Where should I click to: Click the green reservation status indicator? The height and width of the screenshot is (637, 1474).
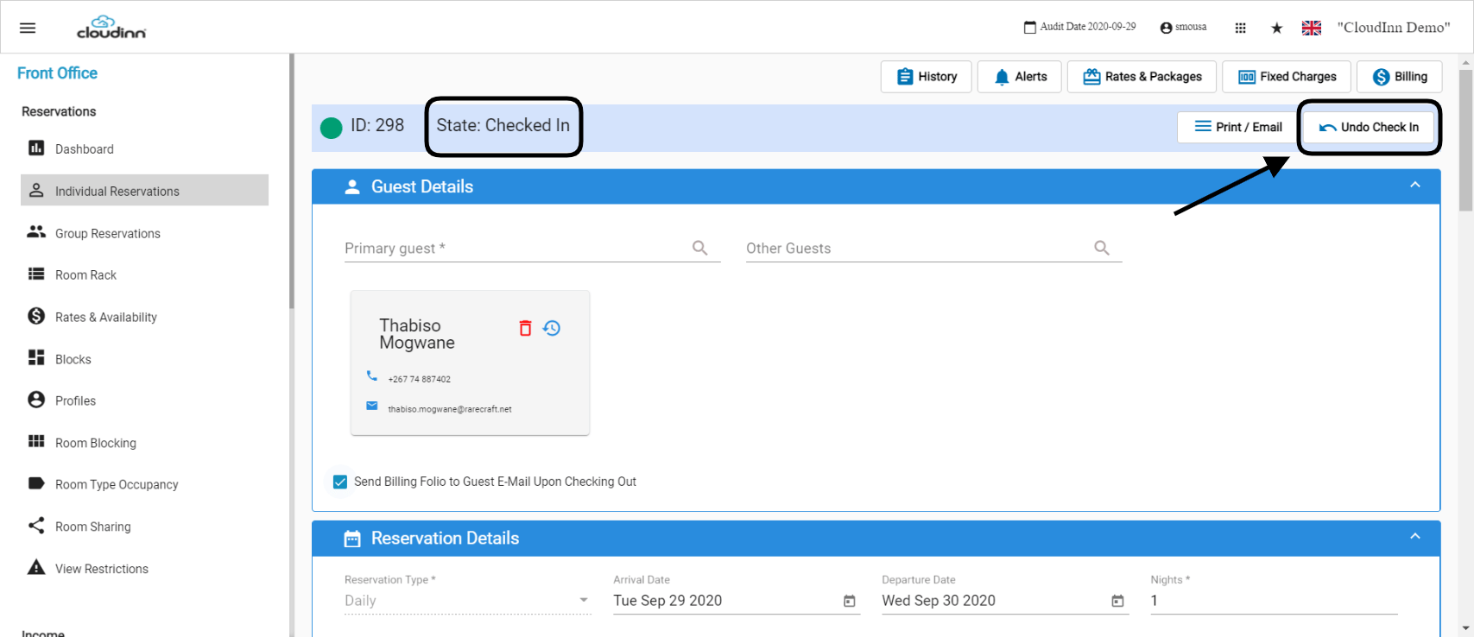(x=332, y=128)
